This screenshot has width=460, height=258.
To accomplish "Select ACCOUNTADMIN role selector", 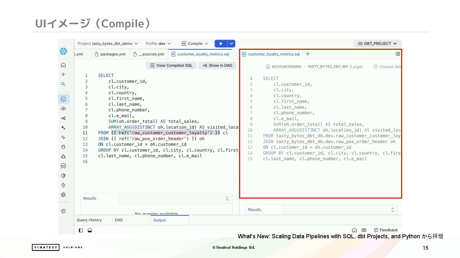I will pyautogui.click(x=283, y=67).
